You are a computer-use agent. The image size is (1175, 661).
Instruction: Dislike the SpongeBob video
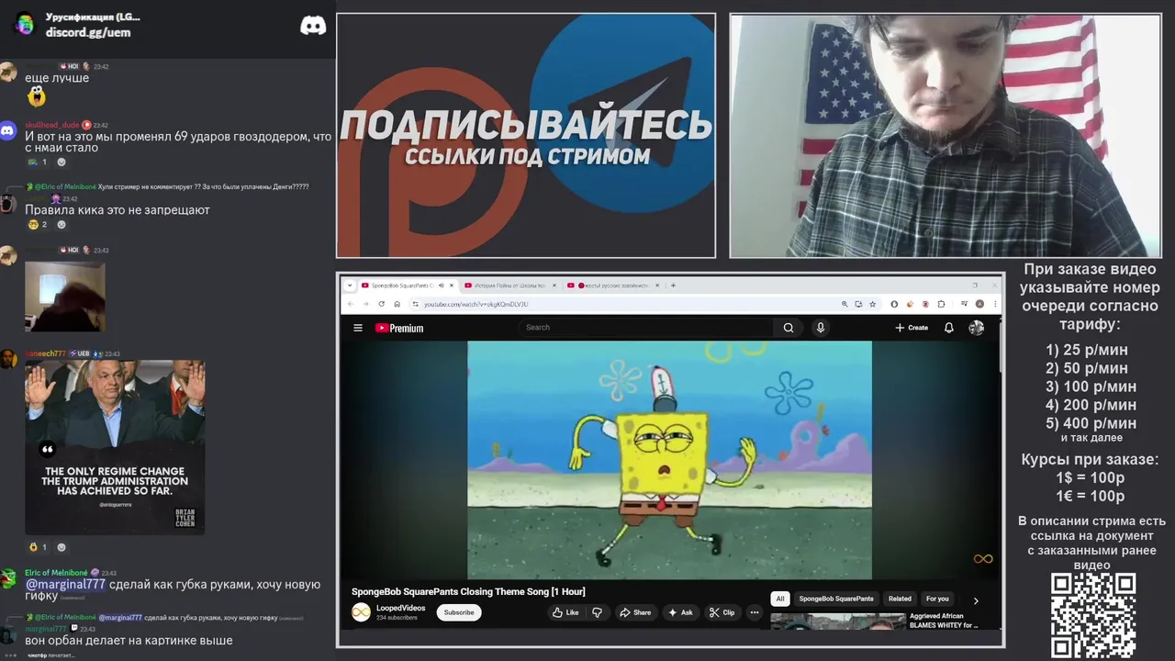pyautogui.click(x=597, y=612)
